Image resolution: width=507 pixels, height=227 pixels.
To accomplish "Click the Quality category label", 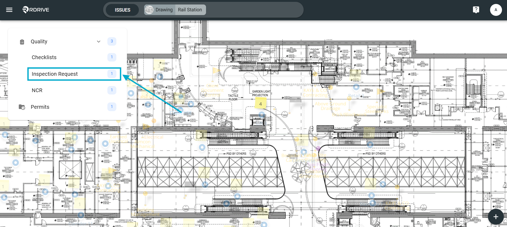I will [39, 41].
